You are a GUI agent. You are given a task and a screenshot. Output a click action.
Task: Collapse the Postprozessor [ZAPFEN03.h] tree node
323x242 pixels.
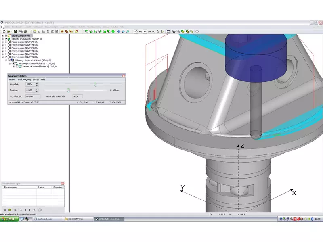[2, 57]
